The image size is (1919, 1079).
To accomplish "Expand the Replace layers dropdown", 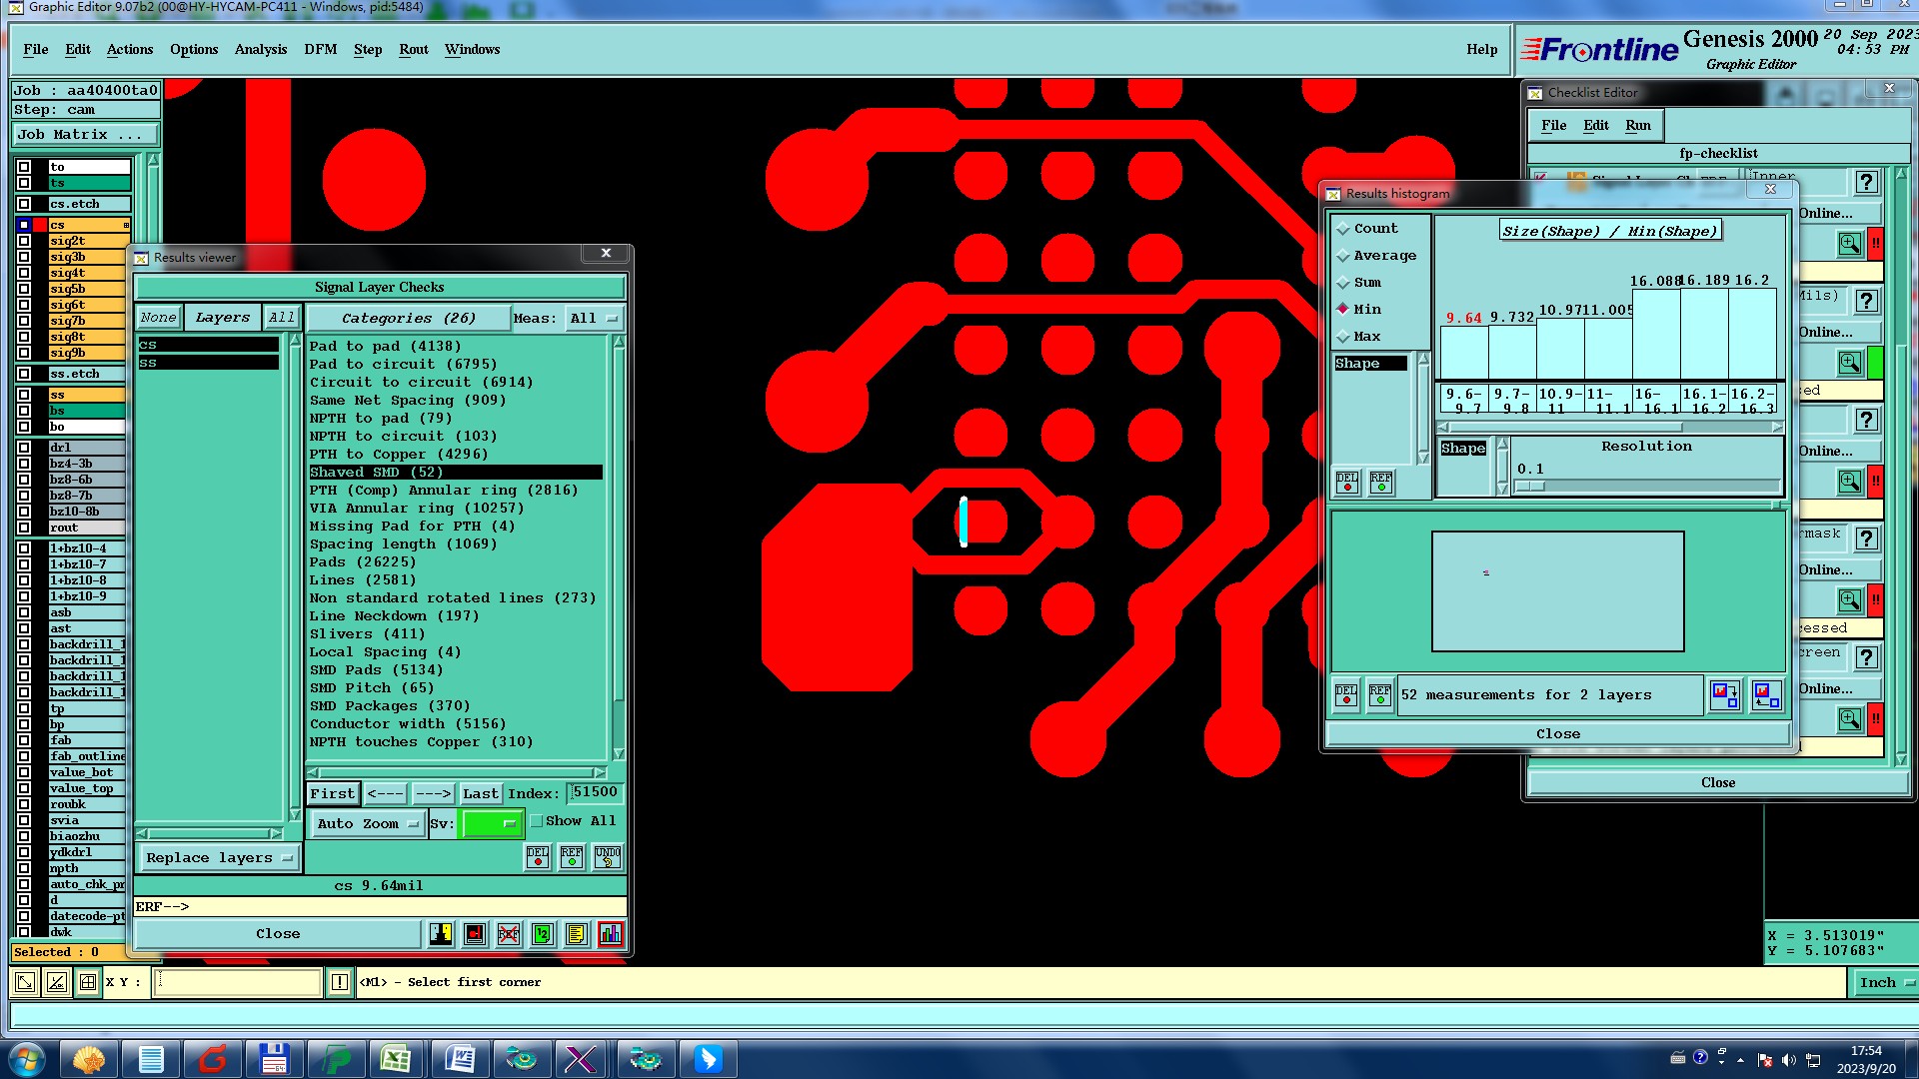I will [x=218, y=858].
